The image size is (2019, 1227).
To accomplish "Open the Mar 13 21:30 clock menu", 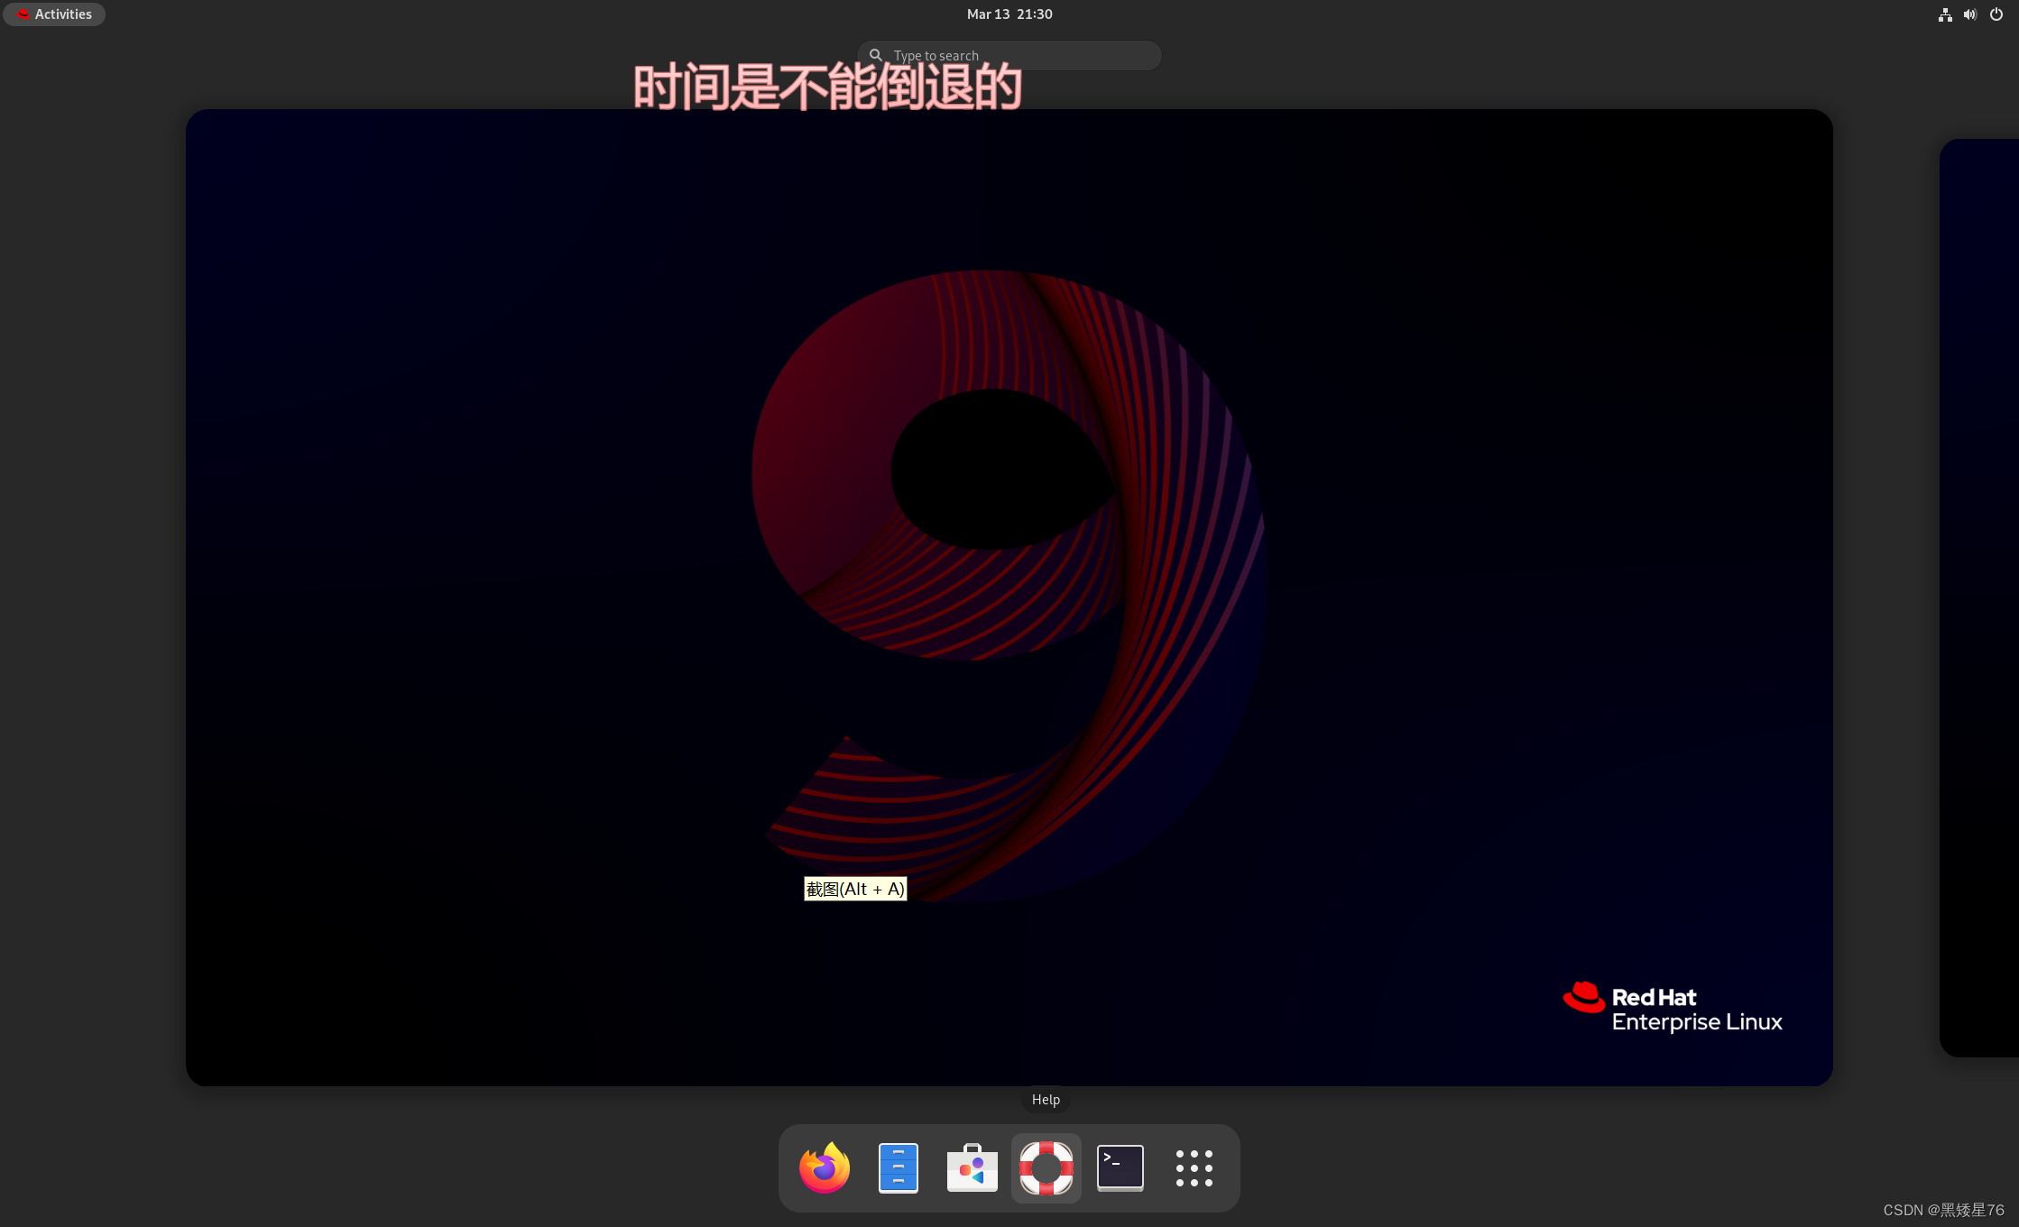I will pos(1009,14).
